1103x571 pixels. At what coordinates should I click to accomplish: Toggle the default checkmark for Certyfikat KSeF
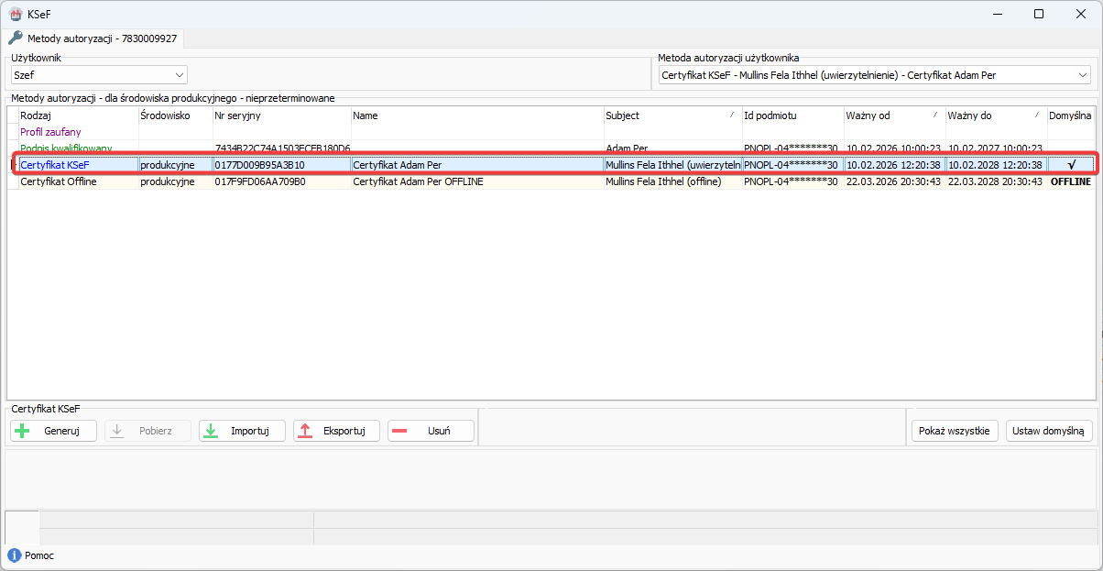(x=1070, y=165)
